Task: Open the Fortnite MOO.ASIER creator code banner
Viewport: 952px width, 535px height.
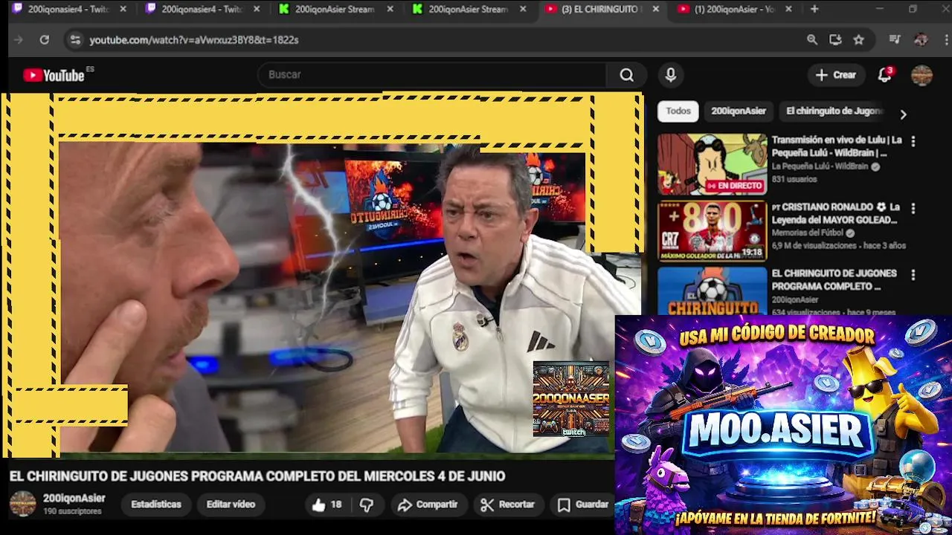Action: (x=783, y=425)
